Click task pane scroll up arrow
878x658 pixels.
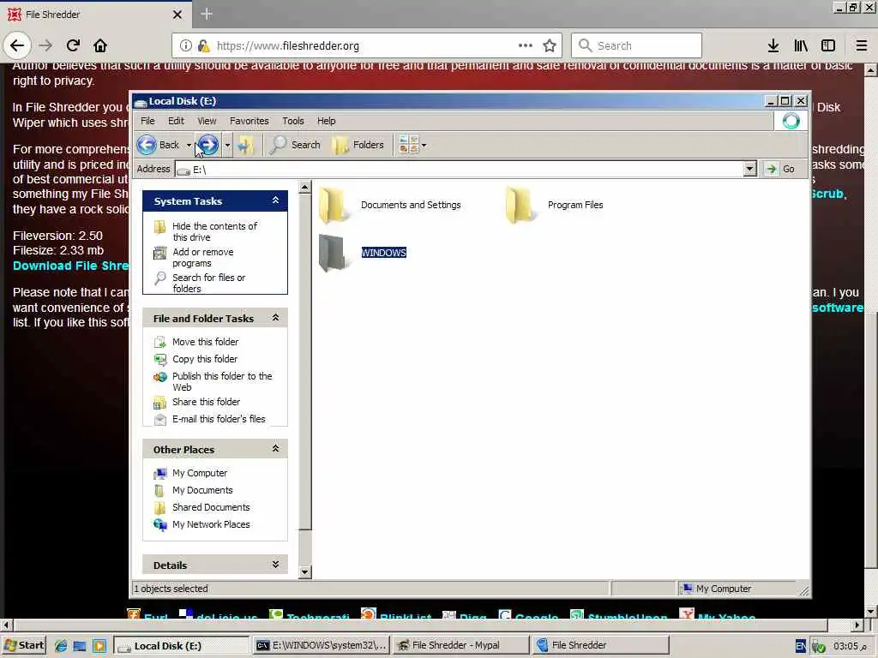click(x=304, y=187)
